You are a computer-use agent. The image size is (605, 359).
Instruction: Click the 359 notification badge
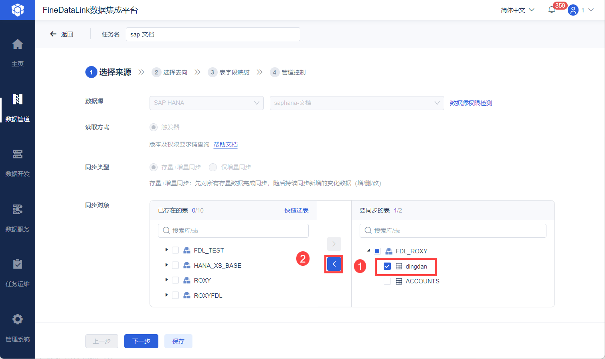point(560,6)
